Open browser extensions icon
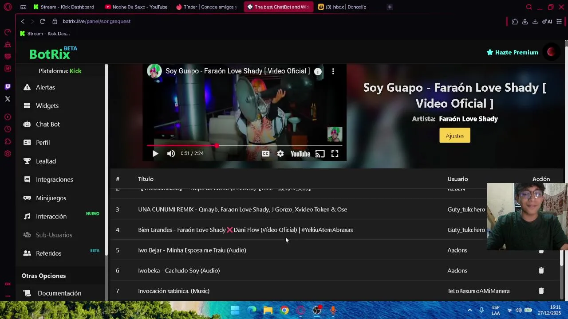Viewport: 568px width, 319px height. (x=515, y=21)
